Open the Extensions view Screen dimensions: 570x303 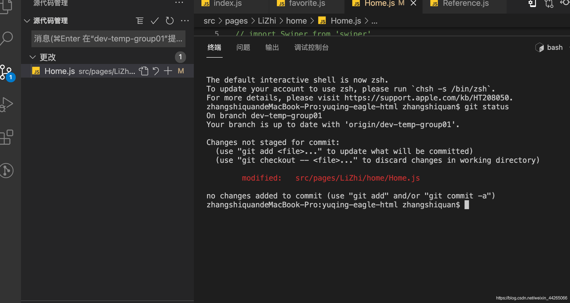tap(7, 137)
